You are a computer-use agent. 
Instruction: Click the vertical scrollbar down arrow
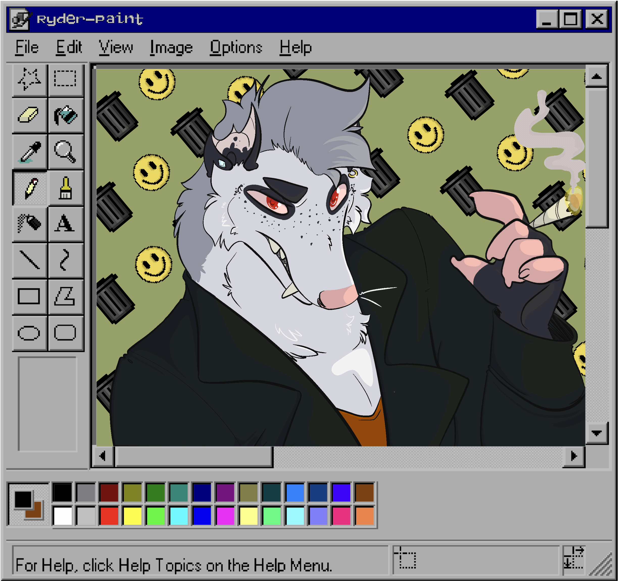596,433
